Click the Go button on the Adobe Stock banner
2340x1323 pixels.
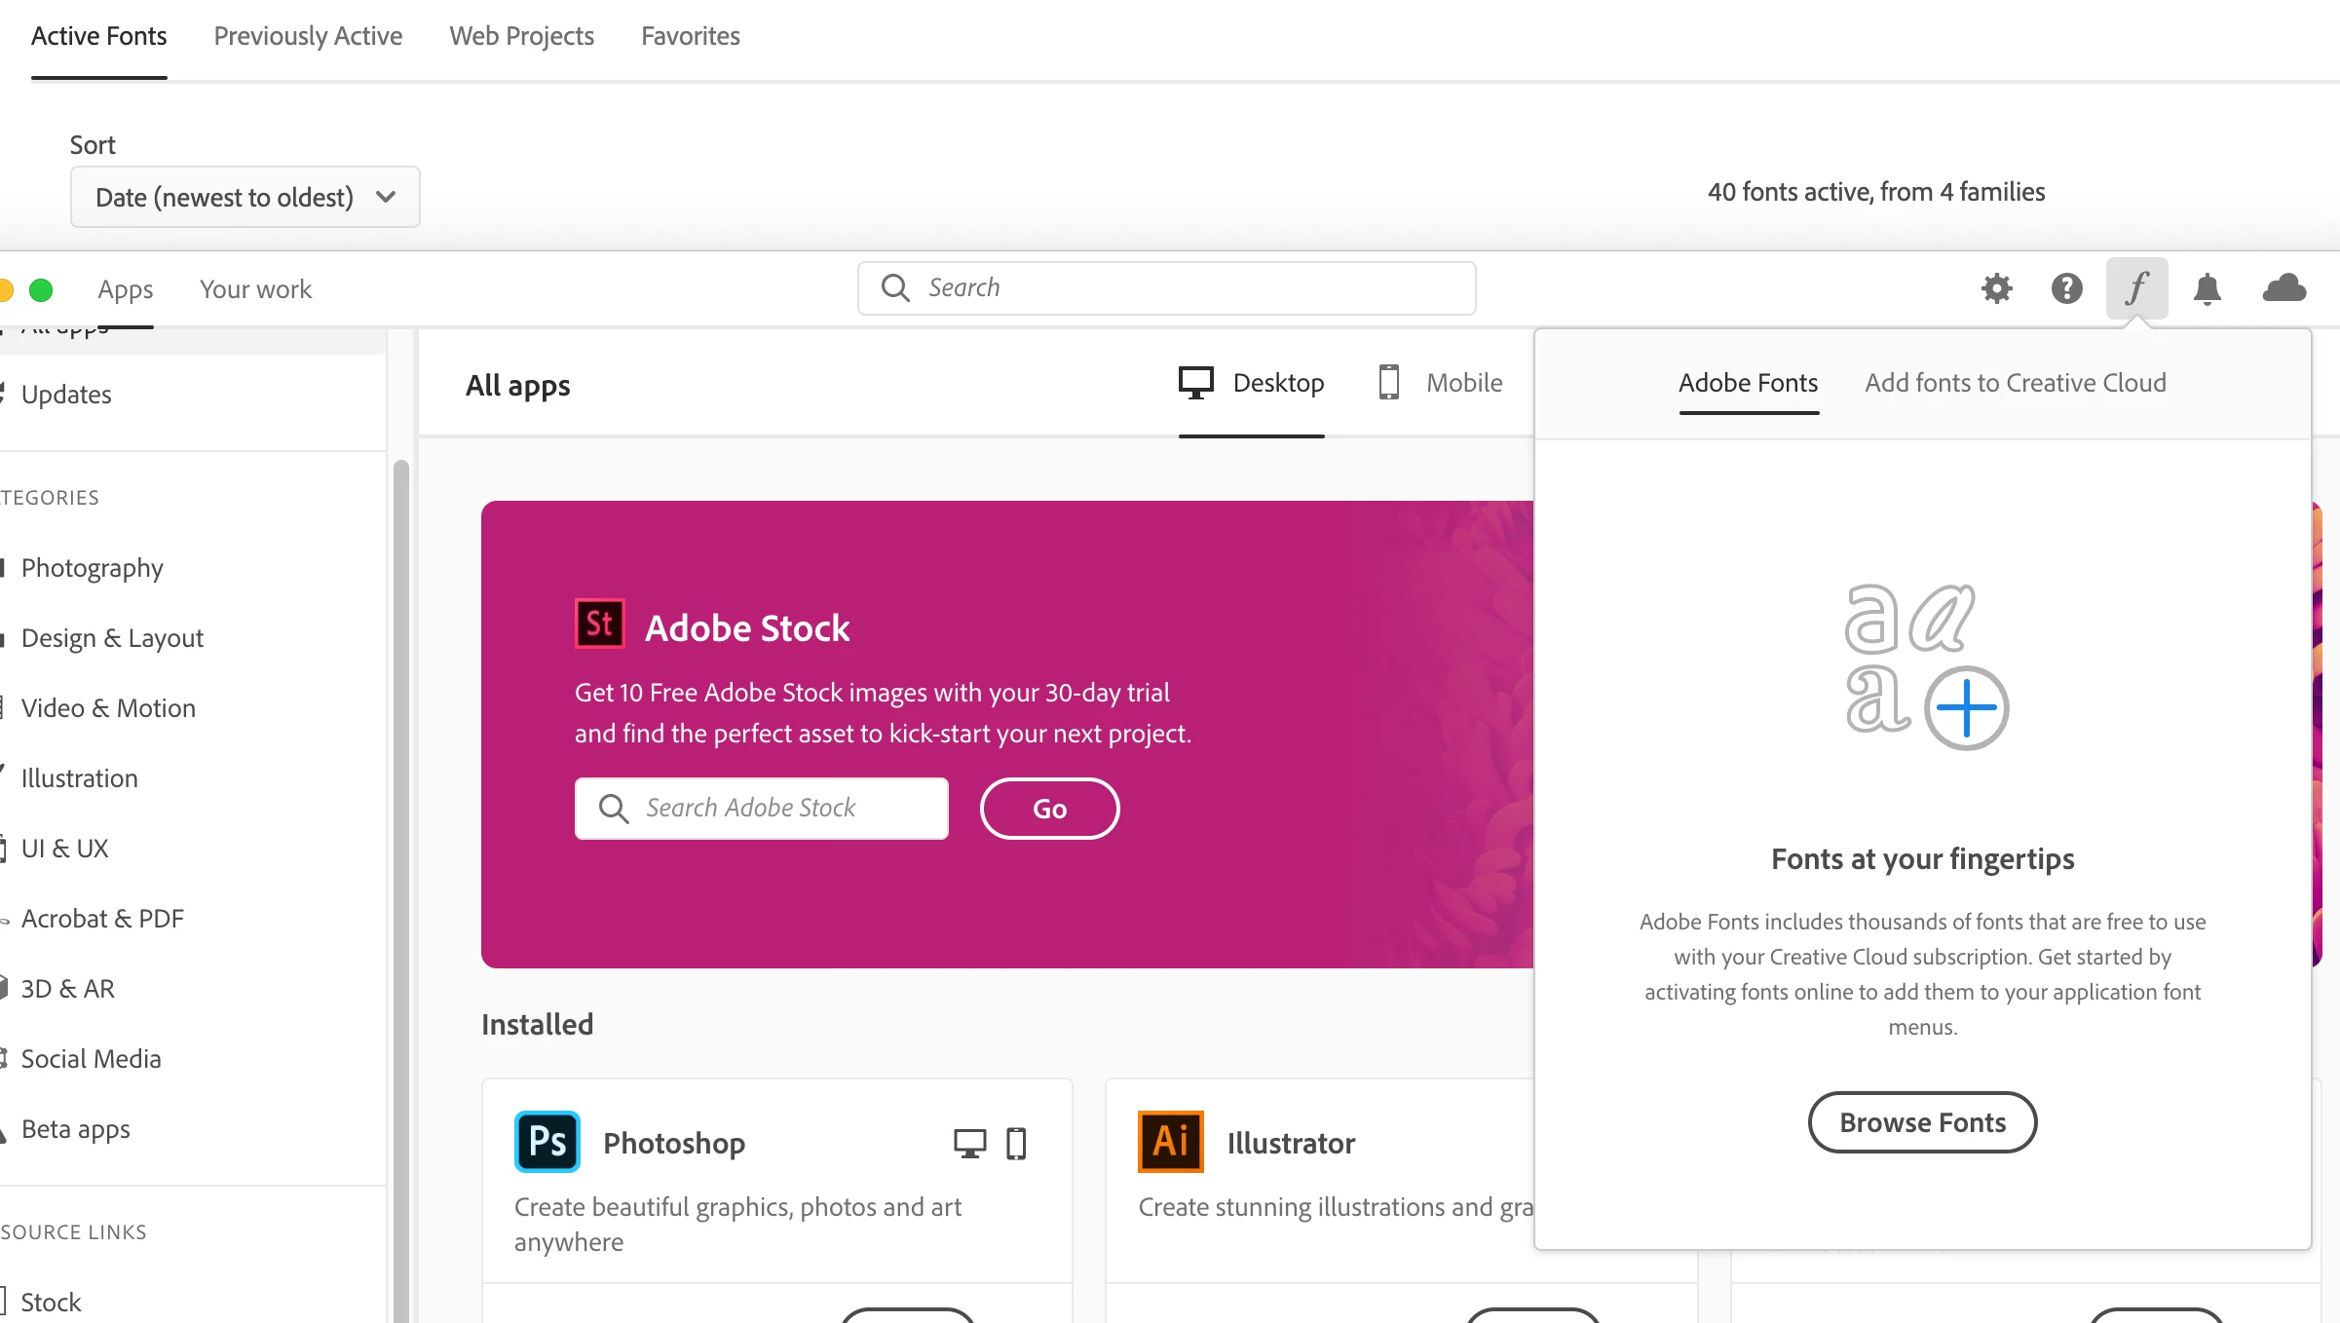click(x=1049, y=809)
